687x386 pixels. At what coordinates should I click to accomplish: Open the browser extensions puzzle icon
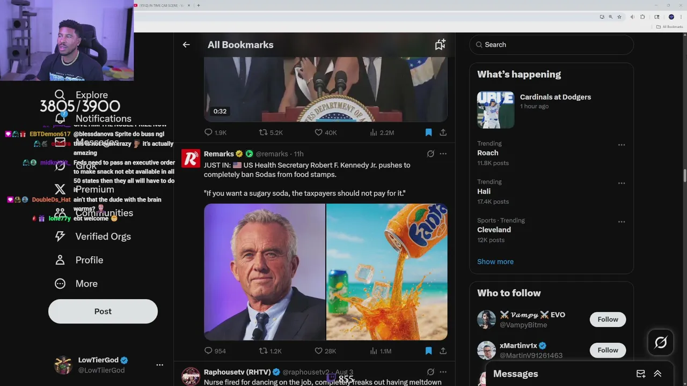point(642,17)
